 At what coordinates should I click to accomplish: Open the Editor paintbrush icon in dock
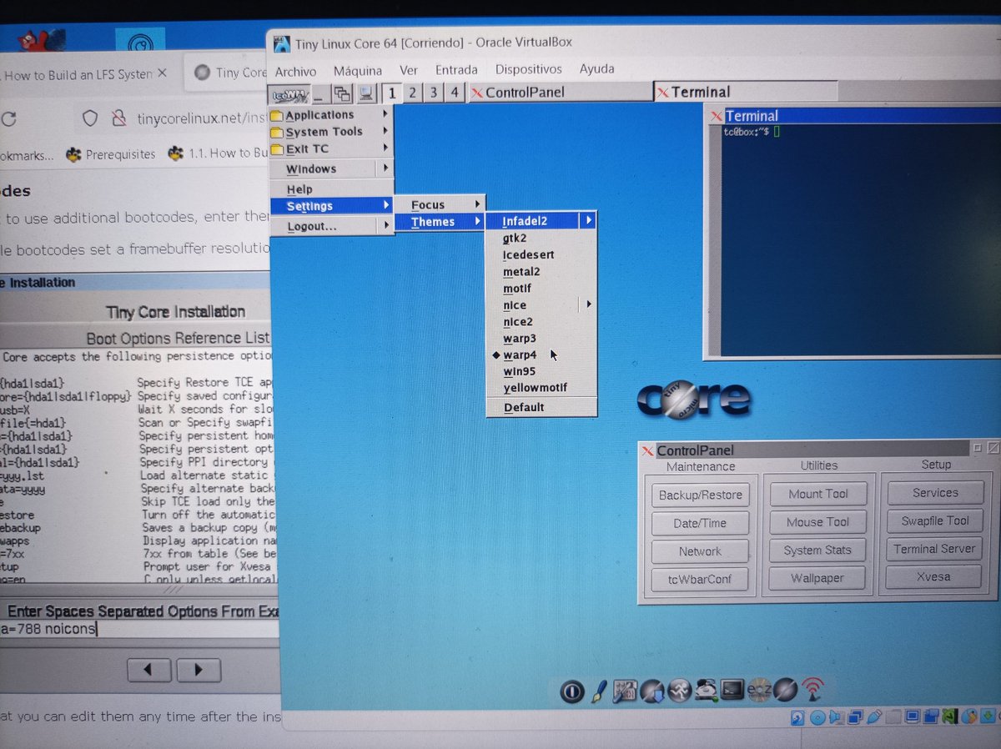click(x=599, y=691)
